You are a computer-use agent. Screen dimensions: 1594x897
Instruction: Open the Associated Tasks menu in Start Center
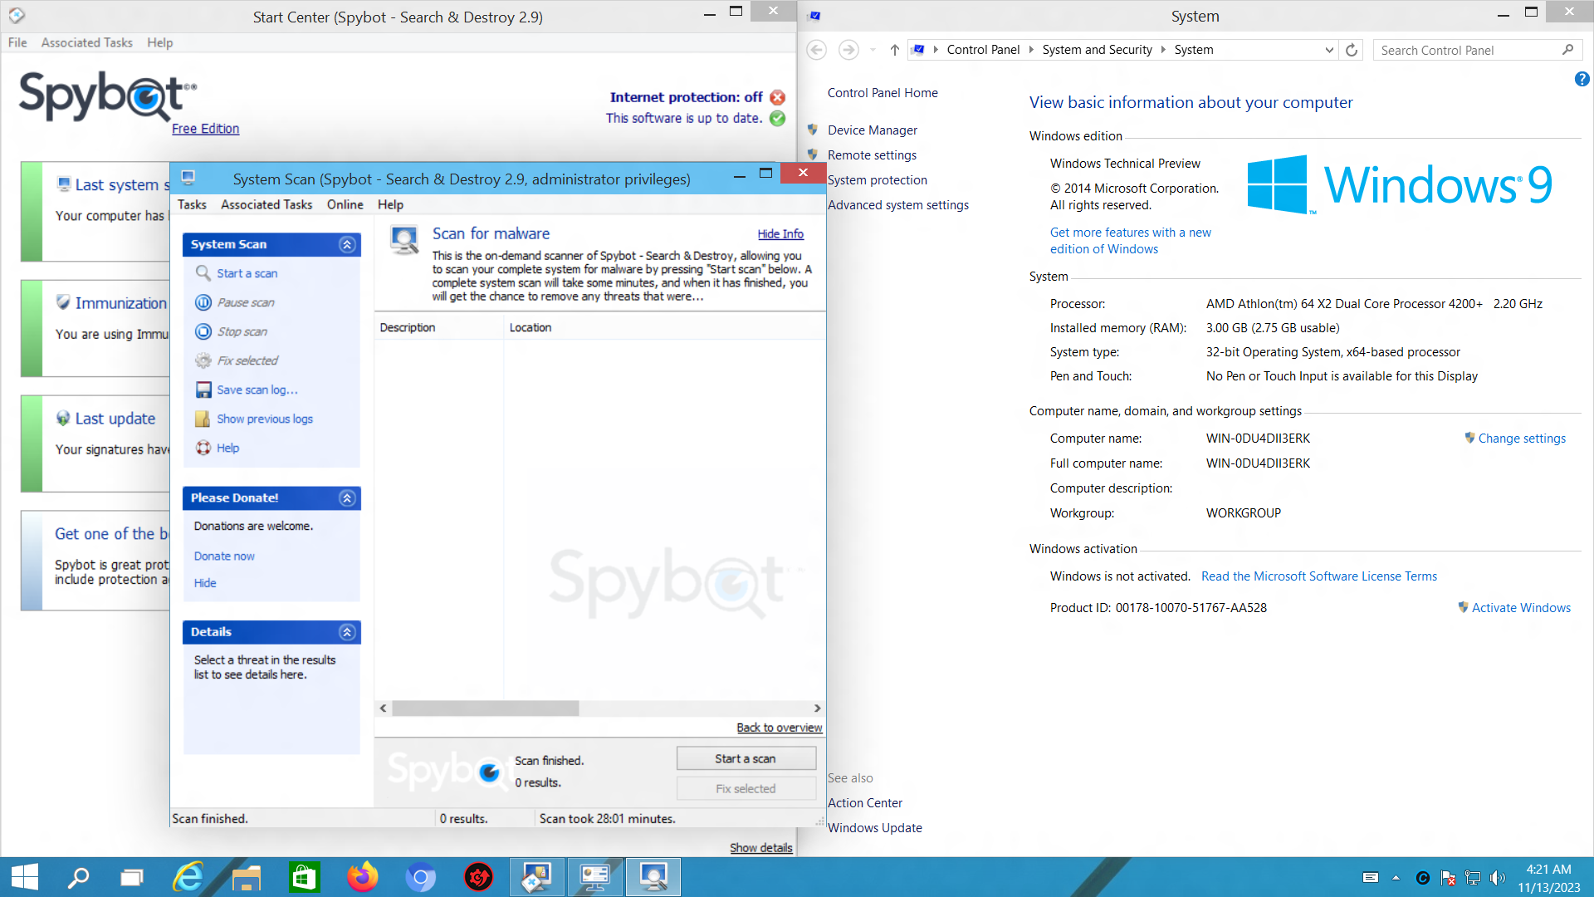(86, 42)
